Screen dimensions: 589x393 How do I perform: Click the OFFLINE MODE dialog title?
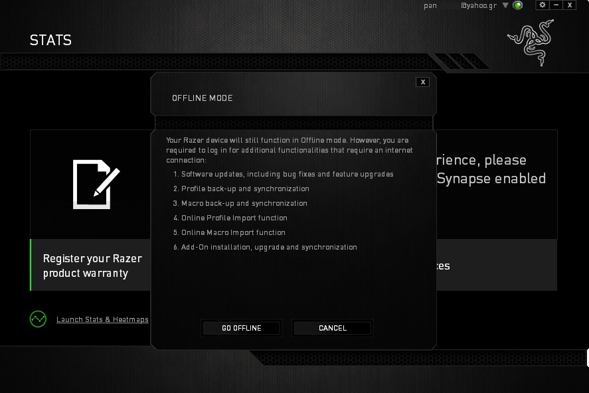coord(202,98)
